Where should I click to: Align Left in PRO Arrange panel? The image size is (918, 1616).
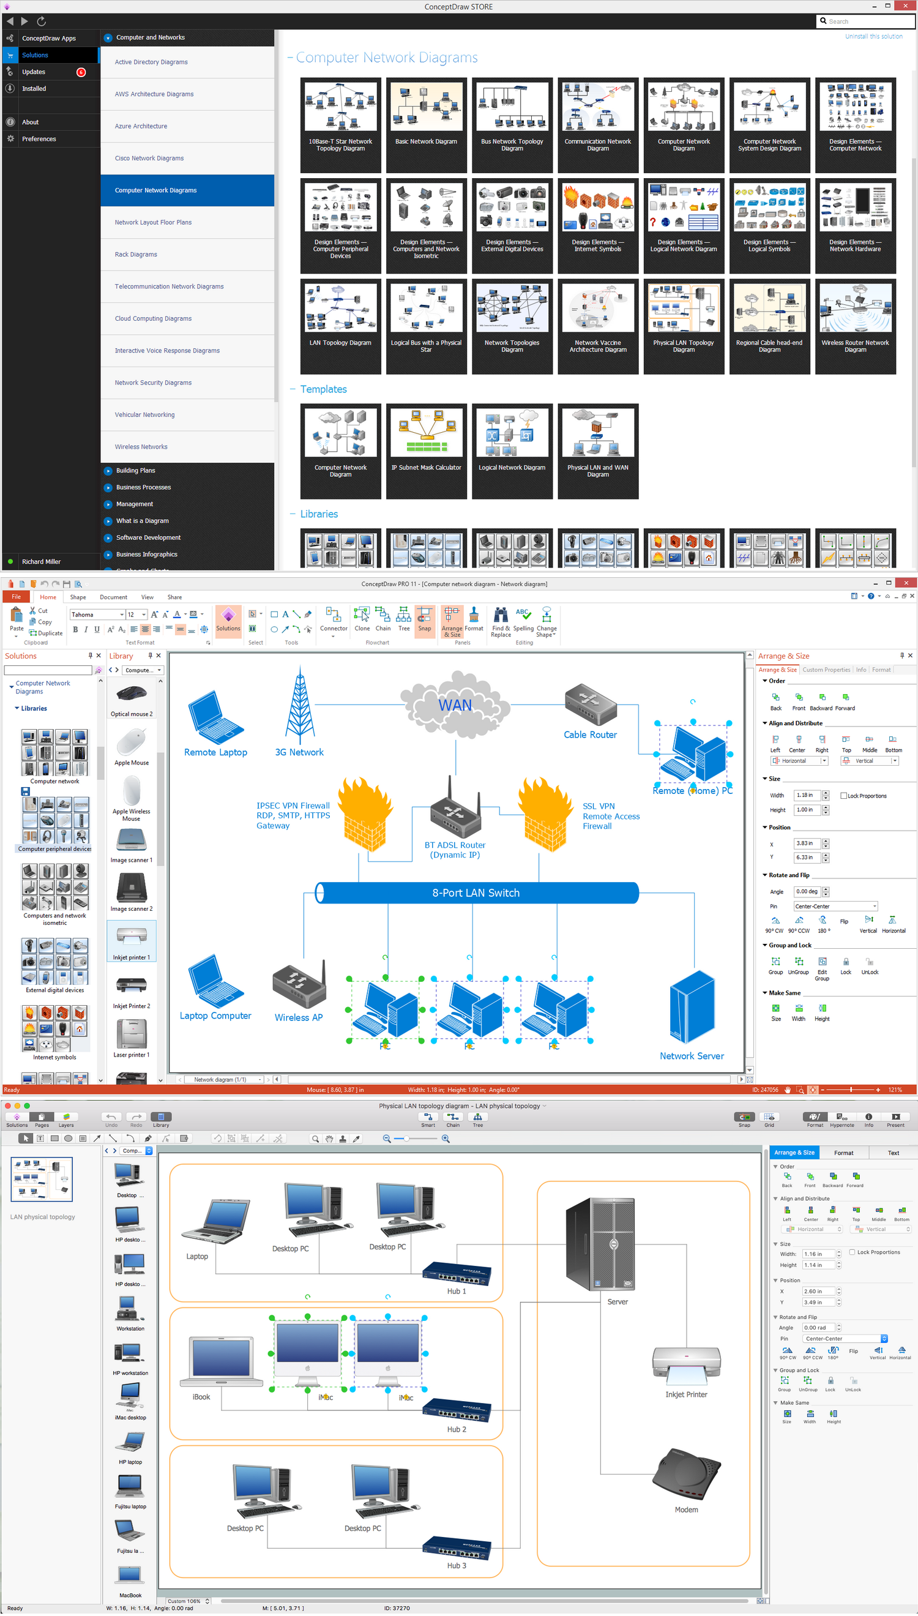[775, 744]
